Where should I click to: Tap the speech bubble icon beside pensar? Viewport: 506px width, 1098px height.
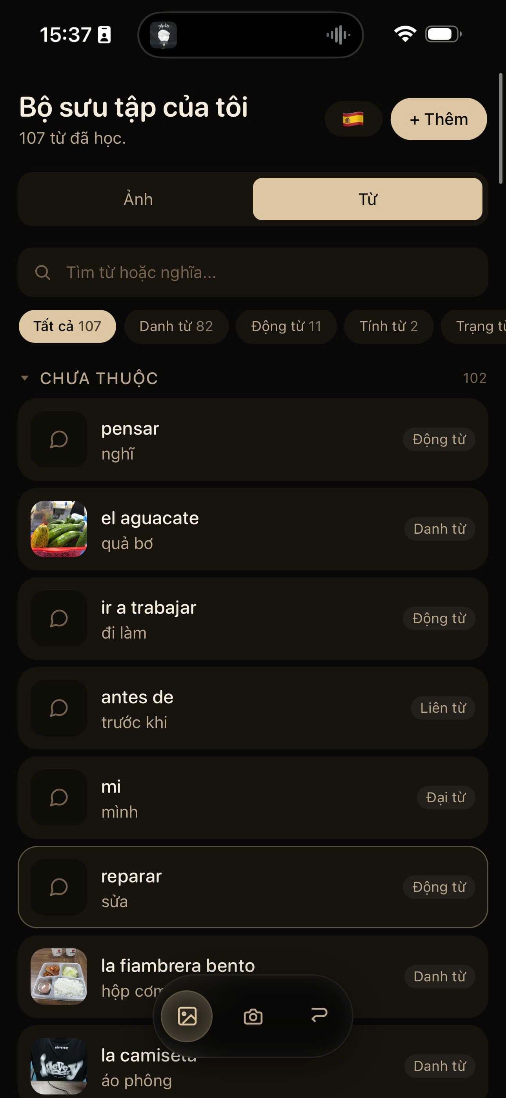coord(59,439)
